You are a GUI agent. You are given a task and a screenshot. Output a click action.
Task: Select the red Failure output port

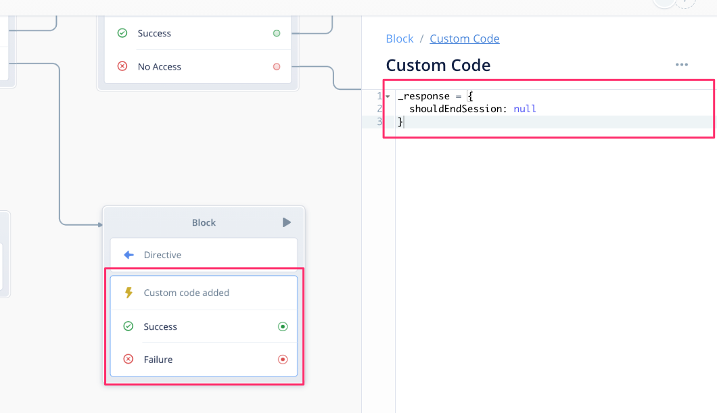point(283,360)
